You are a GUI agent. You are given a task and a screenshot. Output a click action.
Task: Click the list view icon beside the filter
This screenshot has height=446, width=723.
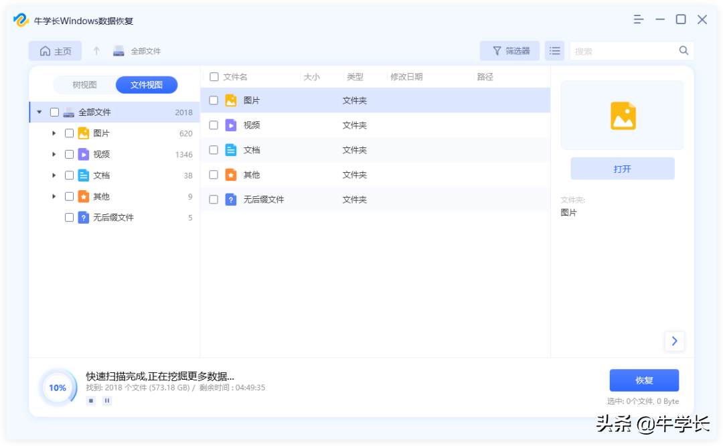point(554,50)
